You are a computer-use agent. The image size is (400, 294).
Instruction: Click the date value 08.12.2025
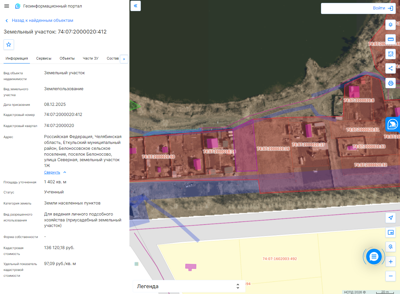pyautogui.click(x=55, y=105)
